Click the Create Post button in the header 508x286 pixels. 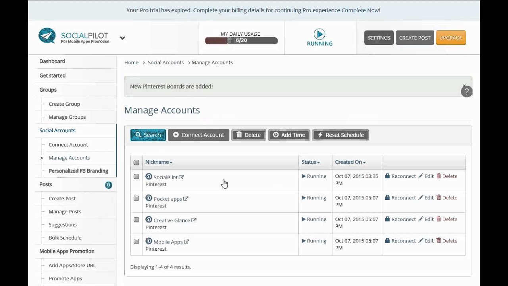[x=415, y=38]
